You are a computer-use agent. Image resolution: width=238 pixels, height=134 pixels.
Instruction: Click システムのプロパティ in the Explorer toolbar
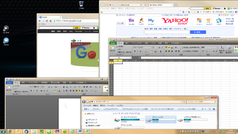point(111,109)
